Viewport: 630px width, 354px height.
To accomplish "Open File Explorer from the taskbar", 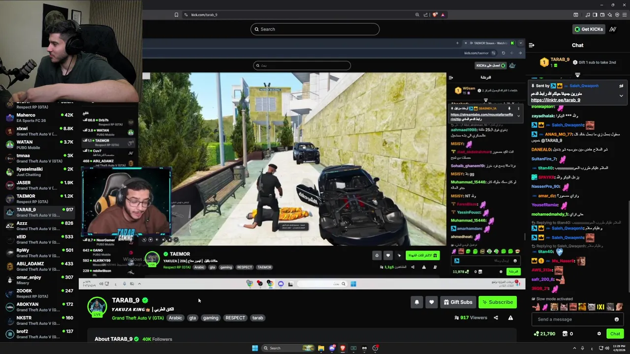I will click(321, 348).
